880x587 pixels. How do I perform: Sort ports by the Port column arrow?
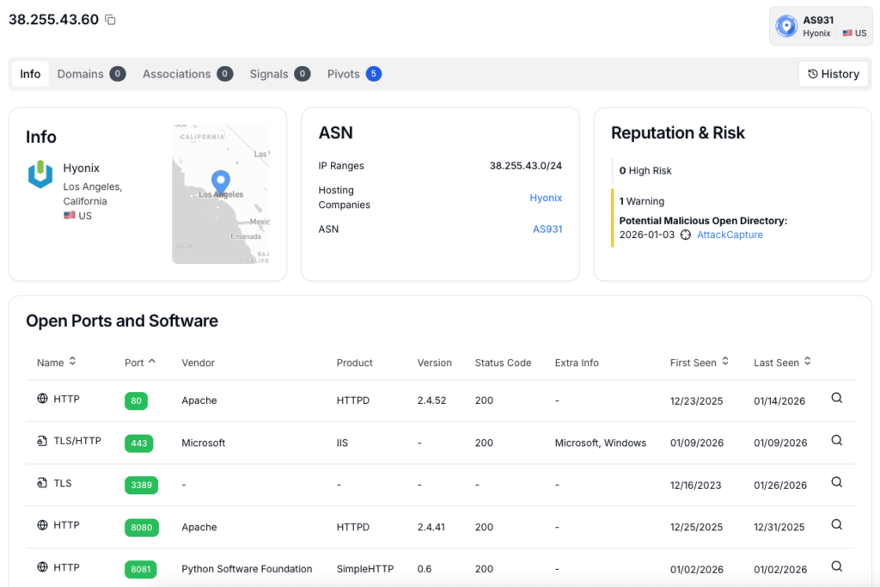pyautogui.click(x=152, y=362)
